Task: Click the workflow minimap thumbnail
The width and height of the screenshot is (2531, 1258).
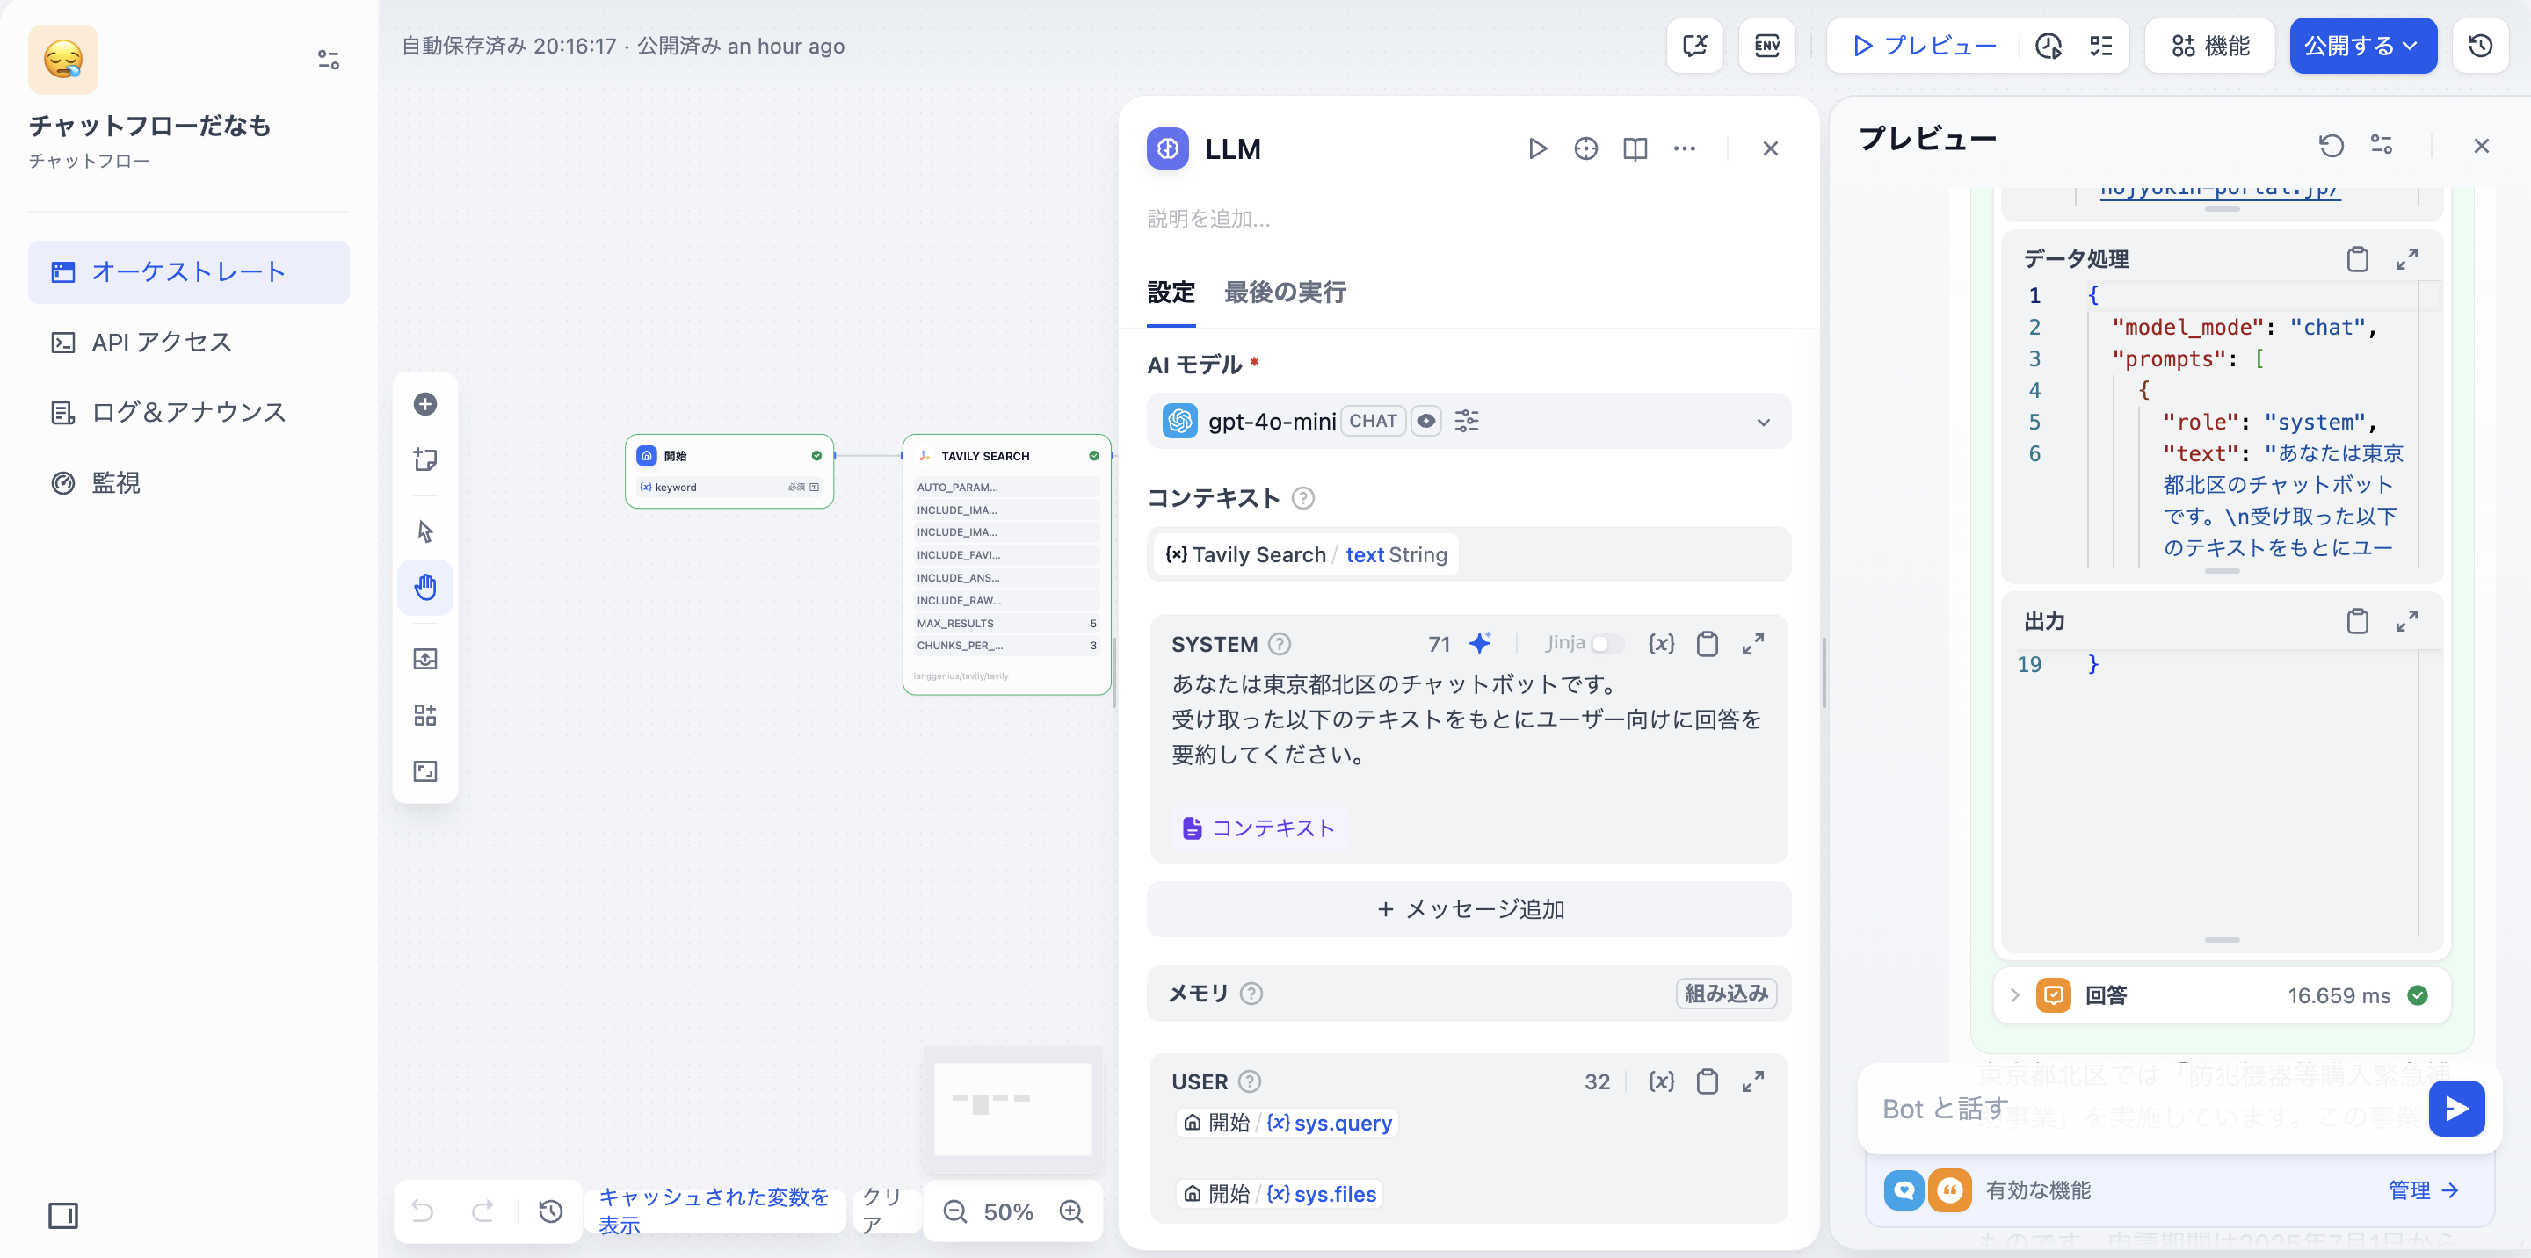Action: click(1013, 1109)
